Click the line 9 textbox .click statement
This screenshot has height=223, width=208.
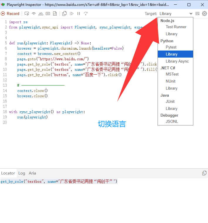coord(87,64)
